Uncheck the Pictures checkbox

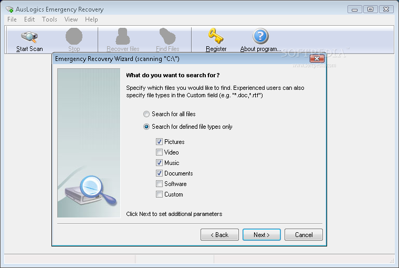coord(159,142)
